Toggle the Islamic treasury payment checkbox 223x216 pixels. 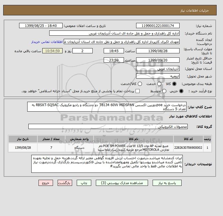[138, 91]
